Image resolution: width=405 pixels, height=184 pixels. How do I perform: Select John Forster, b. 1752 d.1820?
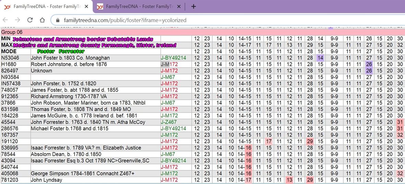pyautogui.click(x=63, y=84)
